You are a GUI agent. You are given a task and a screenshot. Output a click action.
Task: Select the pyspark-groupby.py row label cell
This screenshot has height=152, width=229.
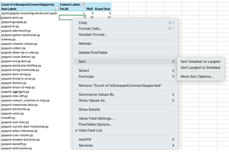(14, 22)
